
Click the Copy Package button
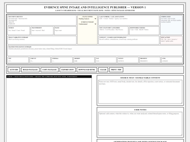pos(50,70)
